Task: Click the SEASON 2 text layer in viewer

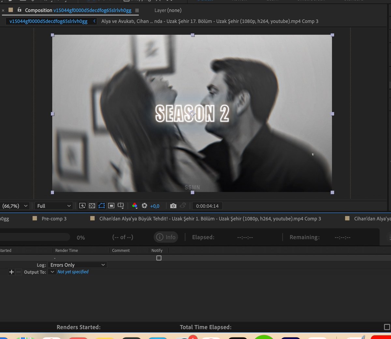Action: point(192,114)
